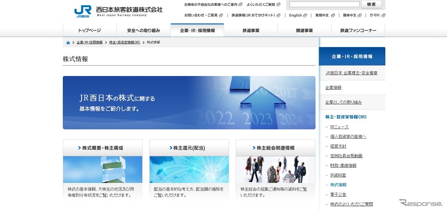
Task: Switch language to 简体中文
Action: 349,16
